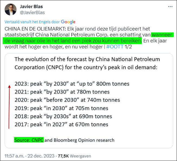Screen dimensions: 177x161
Task: Select the 2018 forecast line with 690m tonnes
Action: pos(63,116)
